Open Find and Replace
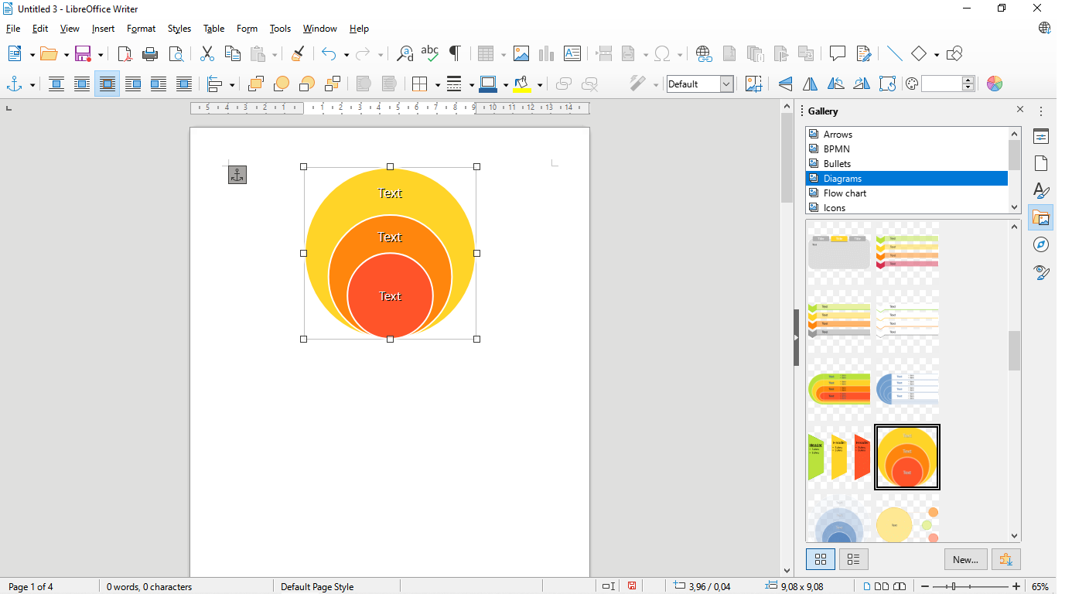Screen dimensions: 1072x594 pyautogui.click(x=405, y=53)
